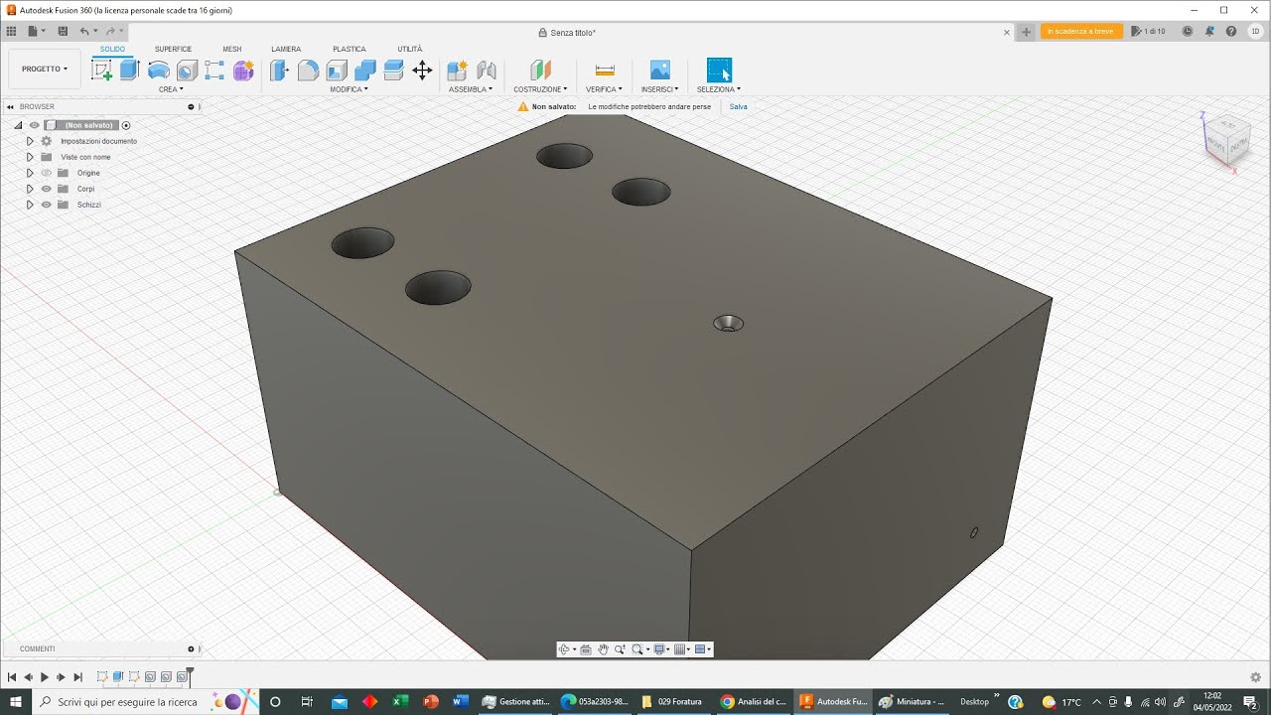Open the SELEZIONA dropdown menu
This screenshot has height=715, width=1271.
pyautogui.click(x=719, y=89)
